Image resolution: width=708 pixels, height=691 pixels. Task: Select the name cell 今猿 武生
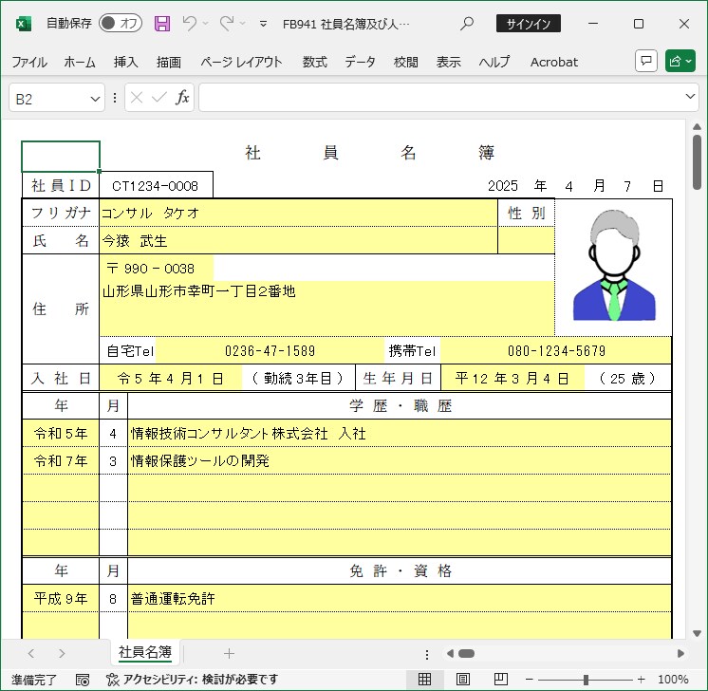[298, 241]
